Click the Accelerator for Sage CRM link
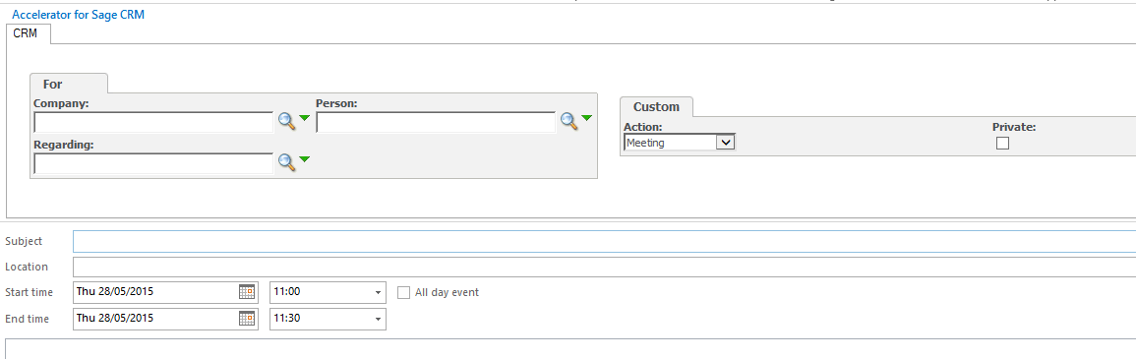Image resolution: width=1136 pixels, height=359 pixels. tap(79, 15)
